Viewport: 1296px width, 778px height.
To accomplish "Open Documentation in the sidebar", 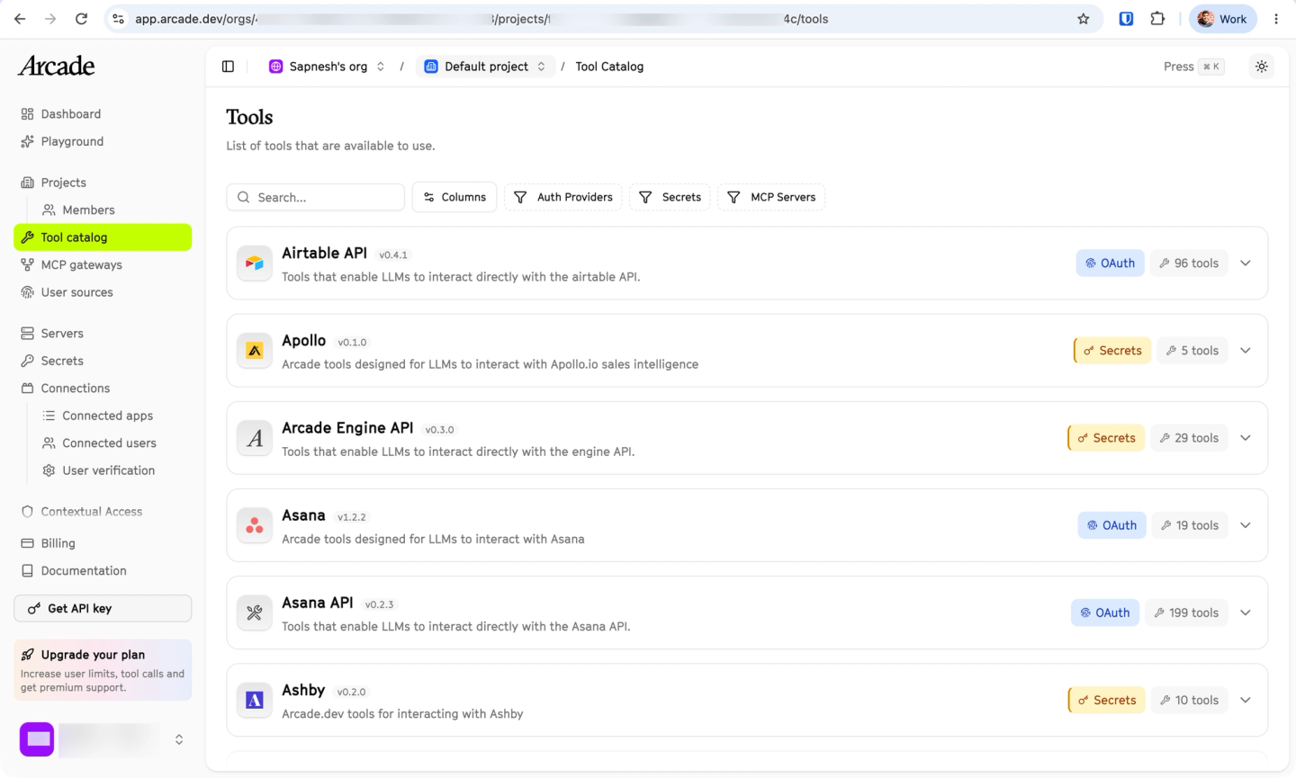I will pos(103,571).
